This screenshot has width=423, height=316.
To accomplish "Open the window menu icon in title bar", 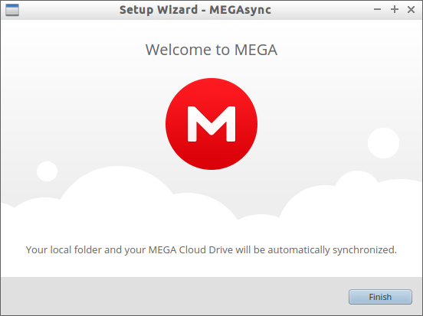I will click(12, 10).
